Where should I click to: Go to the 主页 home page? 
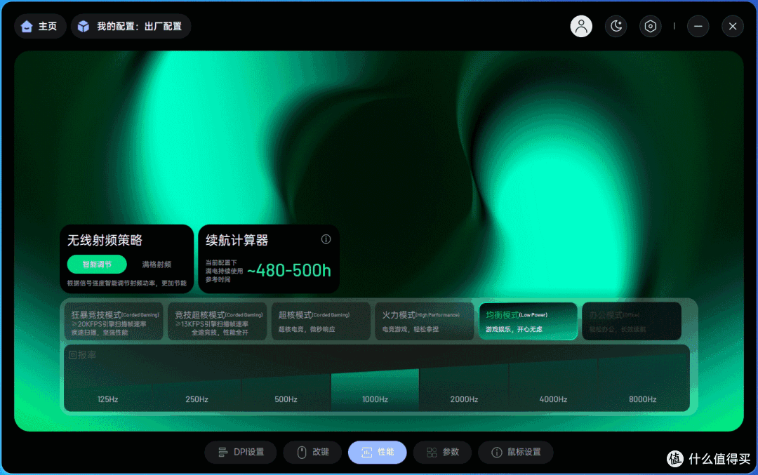point(39,26)
